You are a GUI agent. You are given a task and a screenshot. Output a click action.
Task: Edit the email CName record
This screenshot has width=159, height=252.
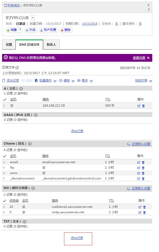(139, 162)
